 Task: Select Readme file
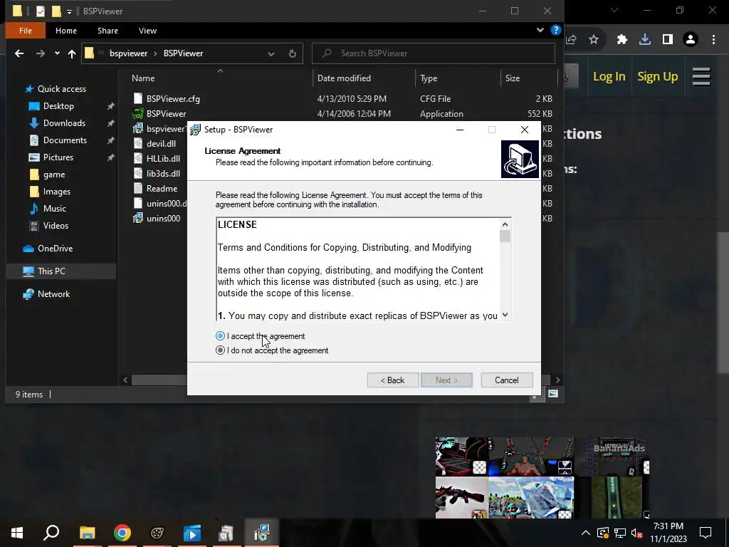click(162, 188)
